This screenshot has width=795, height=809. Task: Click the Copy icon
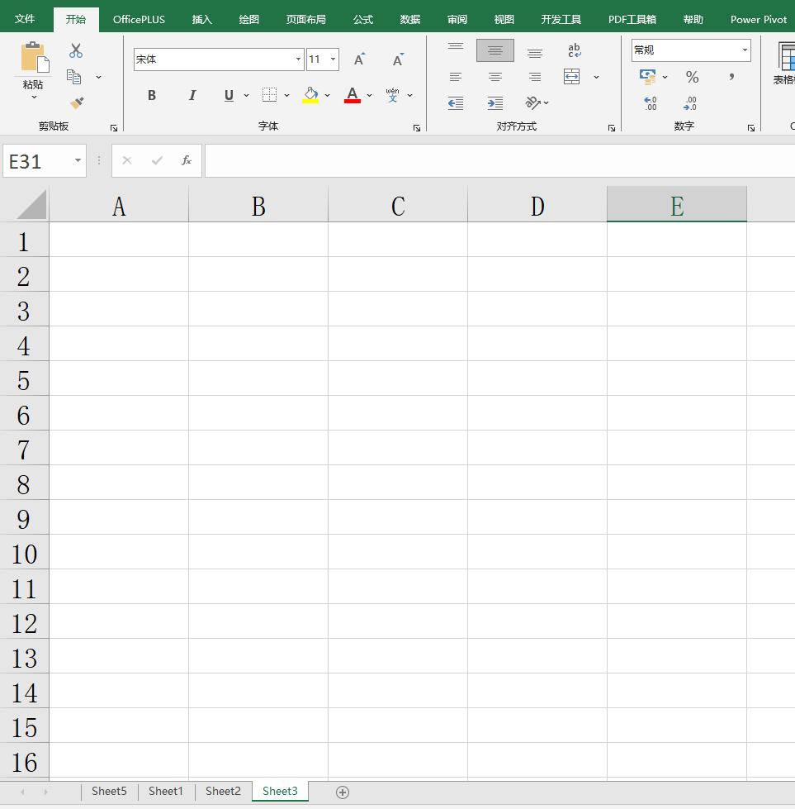pyautogui.click(x=73, y=77)
